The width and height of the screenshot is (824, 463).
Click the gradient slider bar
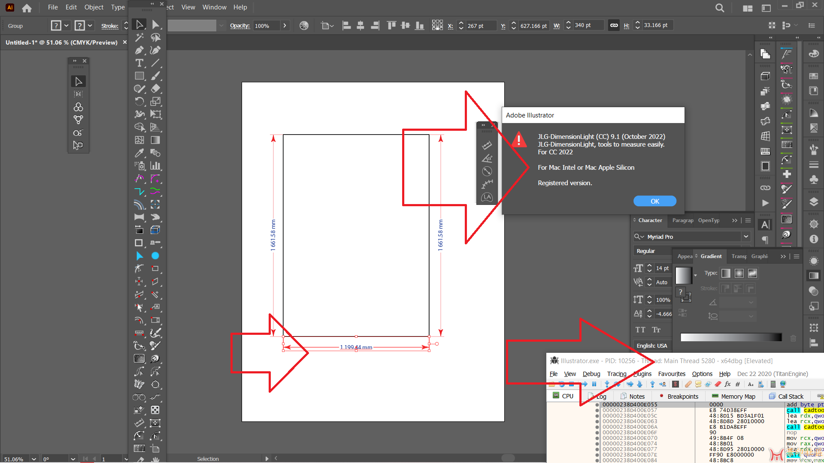[731, 337]
